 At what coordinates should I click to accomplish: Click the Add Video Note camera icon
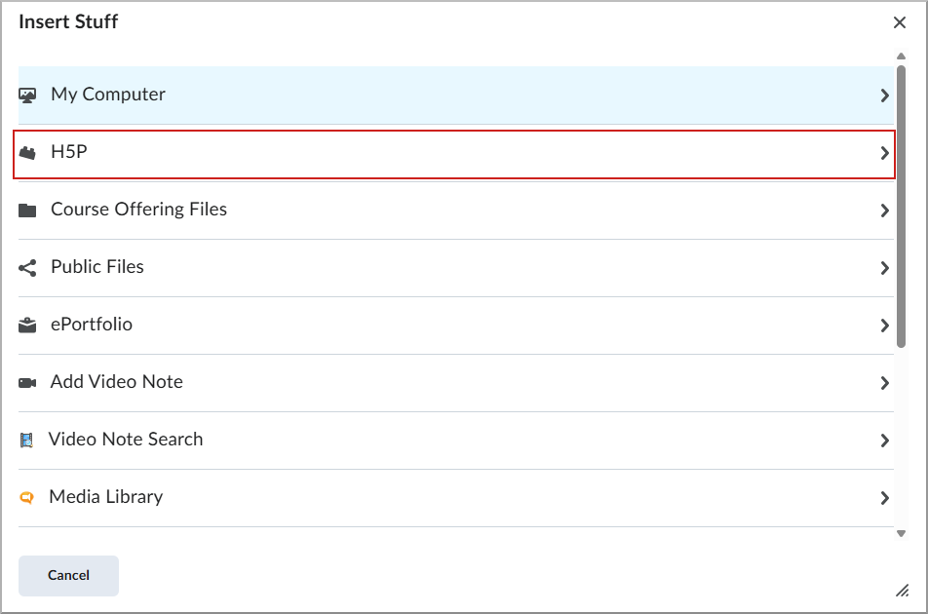click(27, 383)
